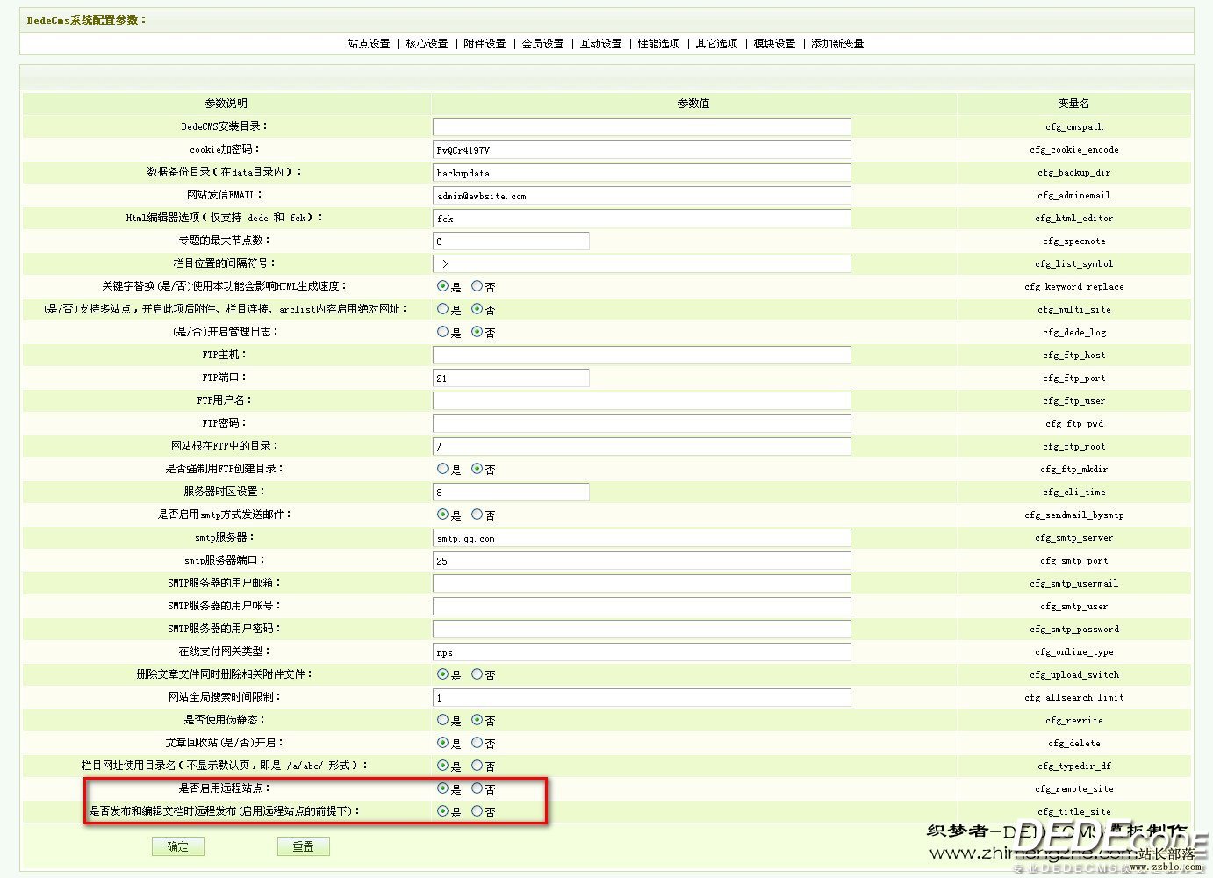Select 否 for 支持多站点

[x=477, y=309]
